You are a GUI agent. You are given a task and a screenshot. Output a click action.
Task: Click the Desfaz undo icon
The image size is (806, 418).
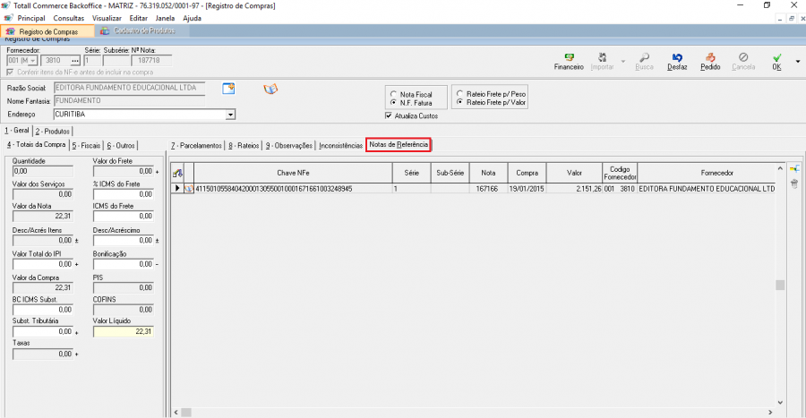pyautogui.click(x=678, y=61)
